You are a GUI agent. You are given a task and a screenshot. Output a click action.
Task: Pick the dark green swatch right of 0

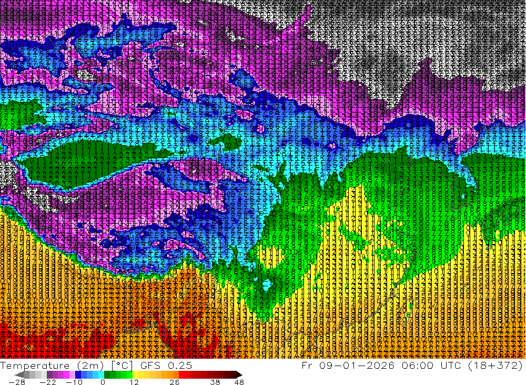coord(107,375)
